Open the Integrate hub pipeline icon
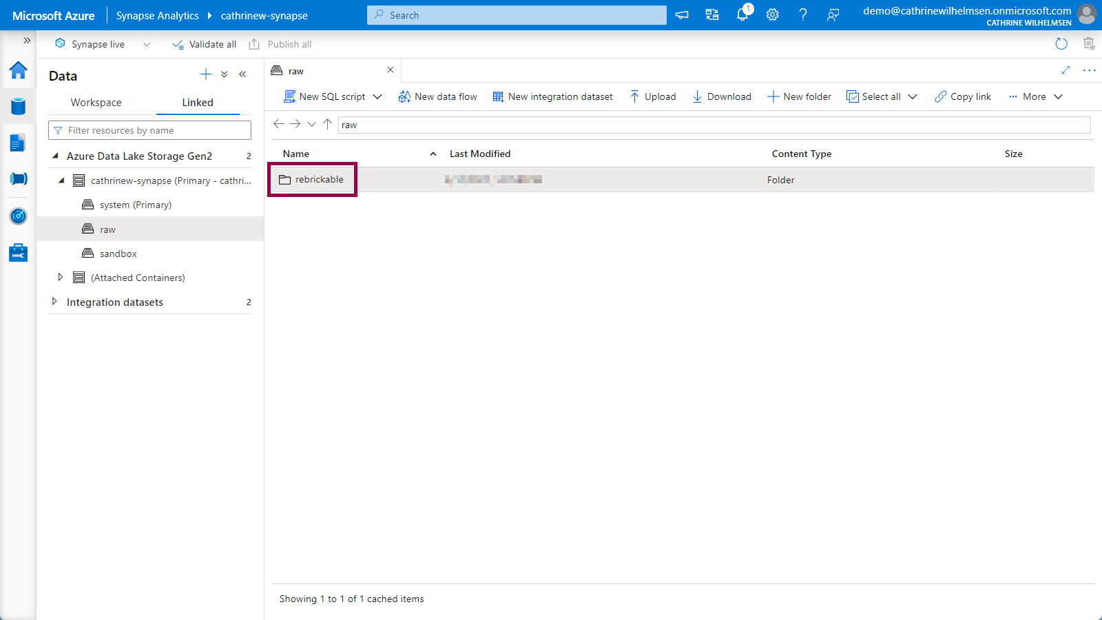This screenshot has width=1102, height=620. [x=18, y=179]
